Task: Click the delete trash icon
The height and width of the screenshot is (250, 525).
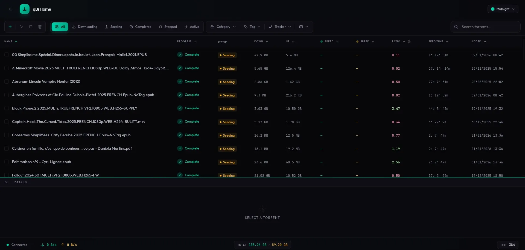Action: click(40, 27)
